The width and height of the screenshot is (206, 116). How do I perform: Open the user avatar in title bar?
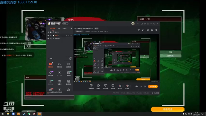coord(133,23)
